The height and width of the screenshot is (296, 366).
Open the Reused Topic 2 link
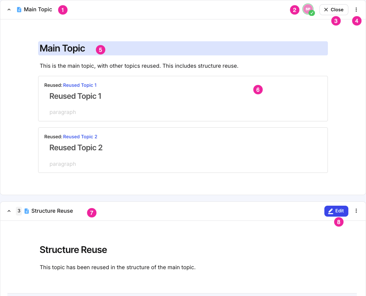(x=80, y=137)
